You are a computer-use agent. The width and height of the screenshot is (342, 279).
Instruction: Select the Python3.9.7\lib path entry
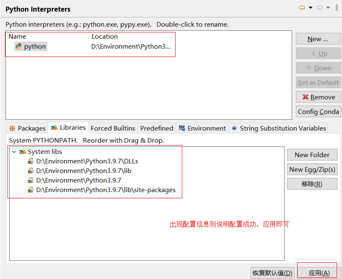coord(84,171)
